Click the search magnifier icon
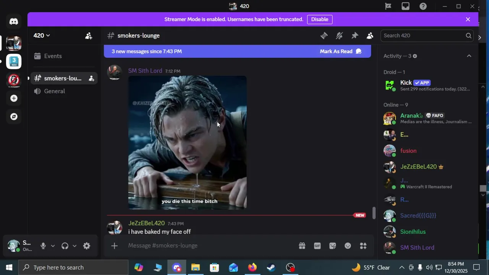Image resolution: width=489 pixels, height=275 pixels. (468, 36)
